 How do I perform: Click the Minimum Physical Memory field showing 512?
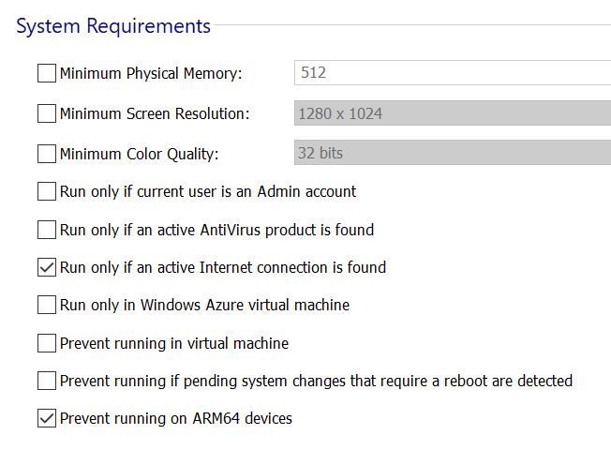pos(453,72)
